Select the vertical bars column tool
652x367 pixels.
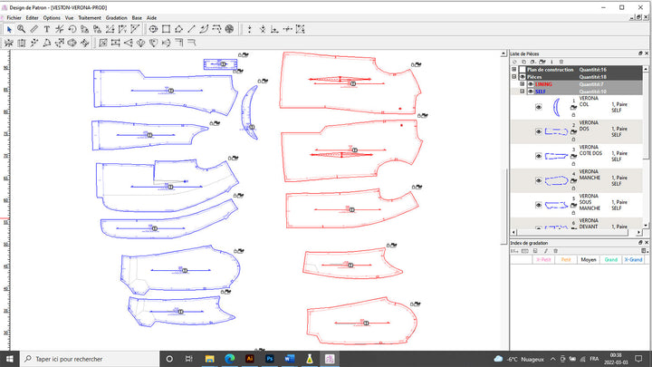22,43
